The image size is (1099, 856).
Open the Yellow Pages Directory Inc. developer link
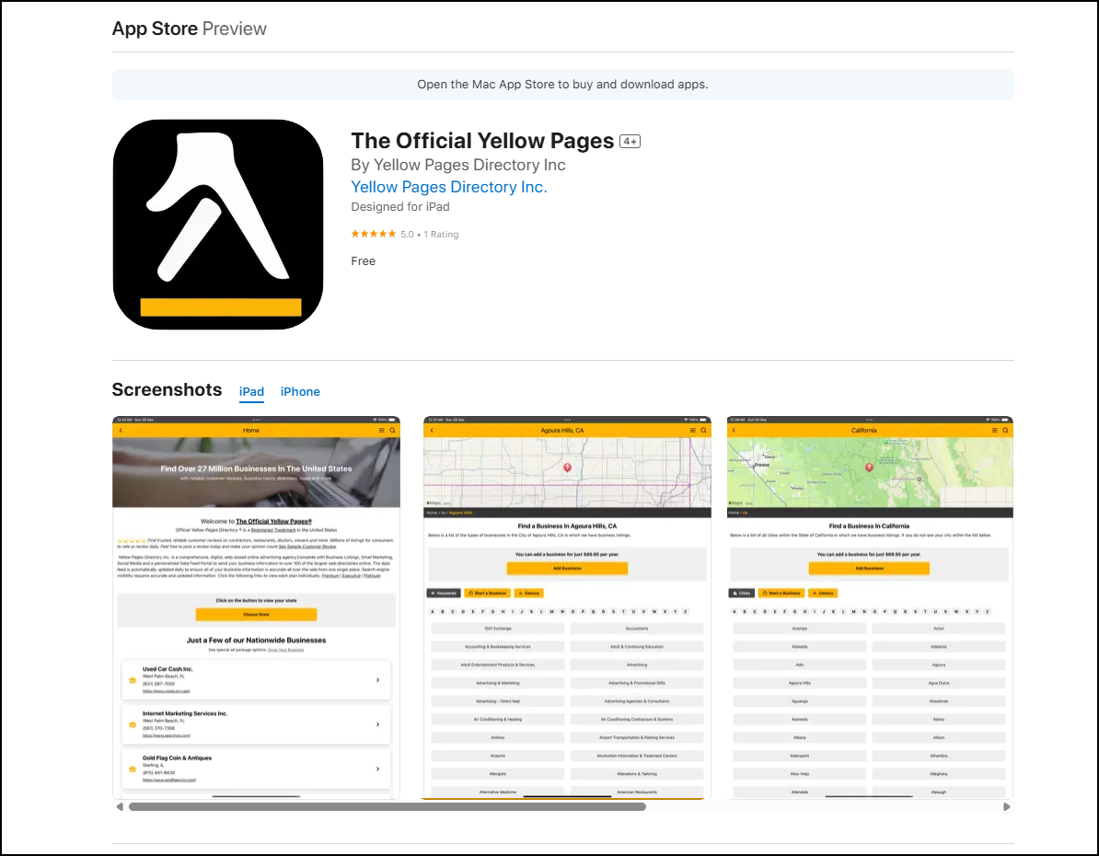449,187
